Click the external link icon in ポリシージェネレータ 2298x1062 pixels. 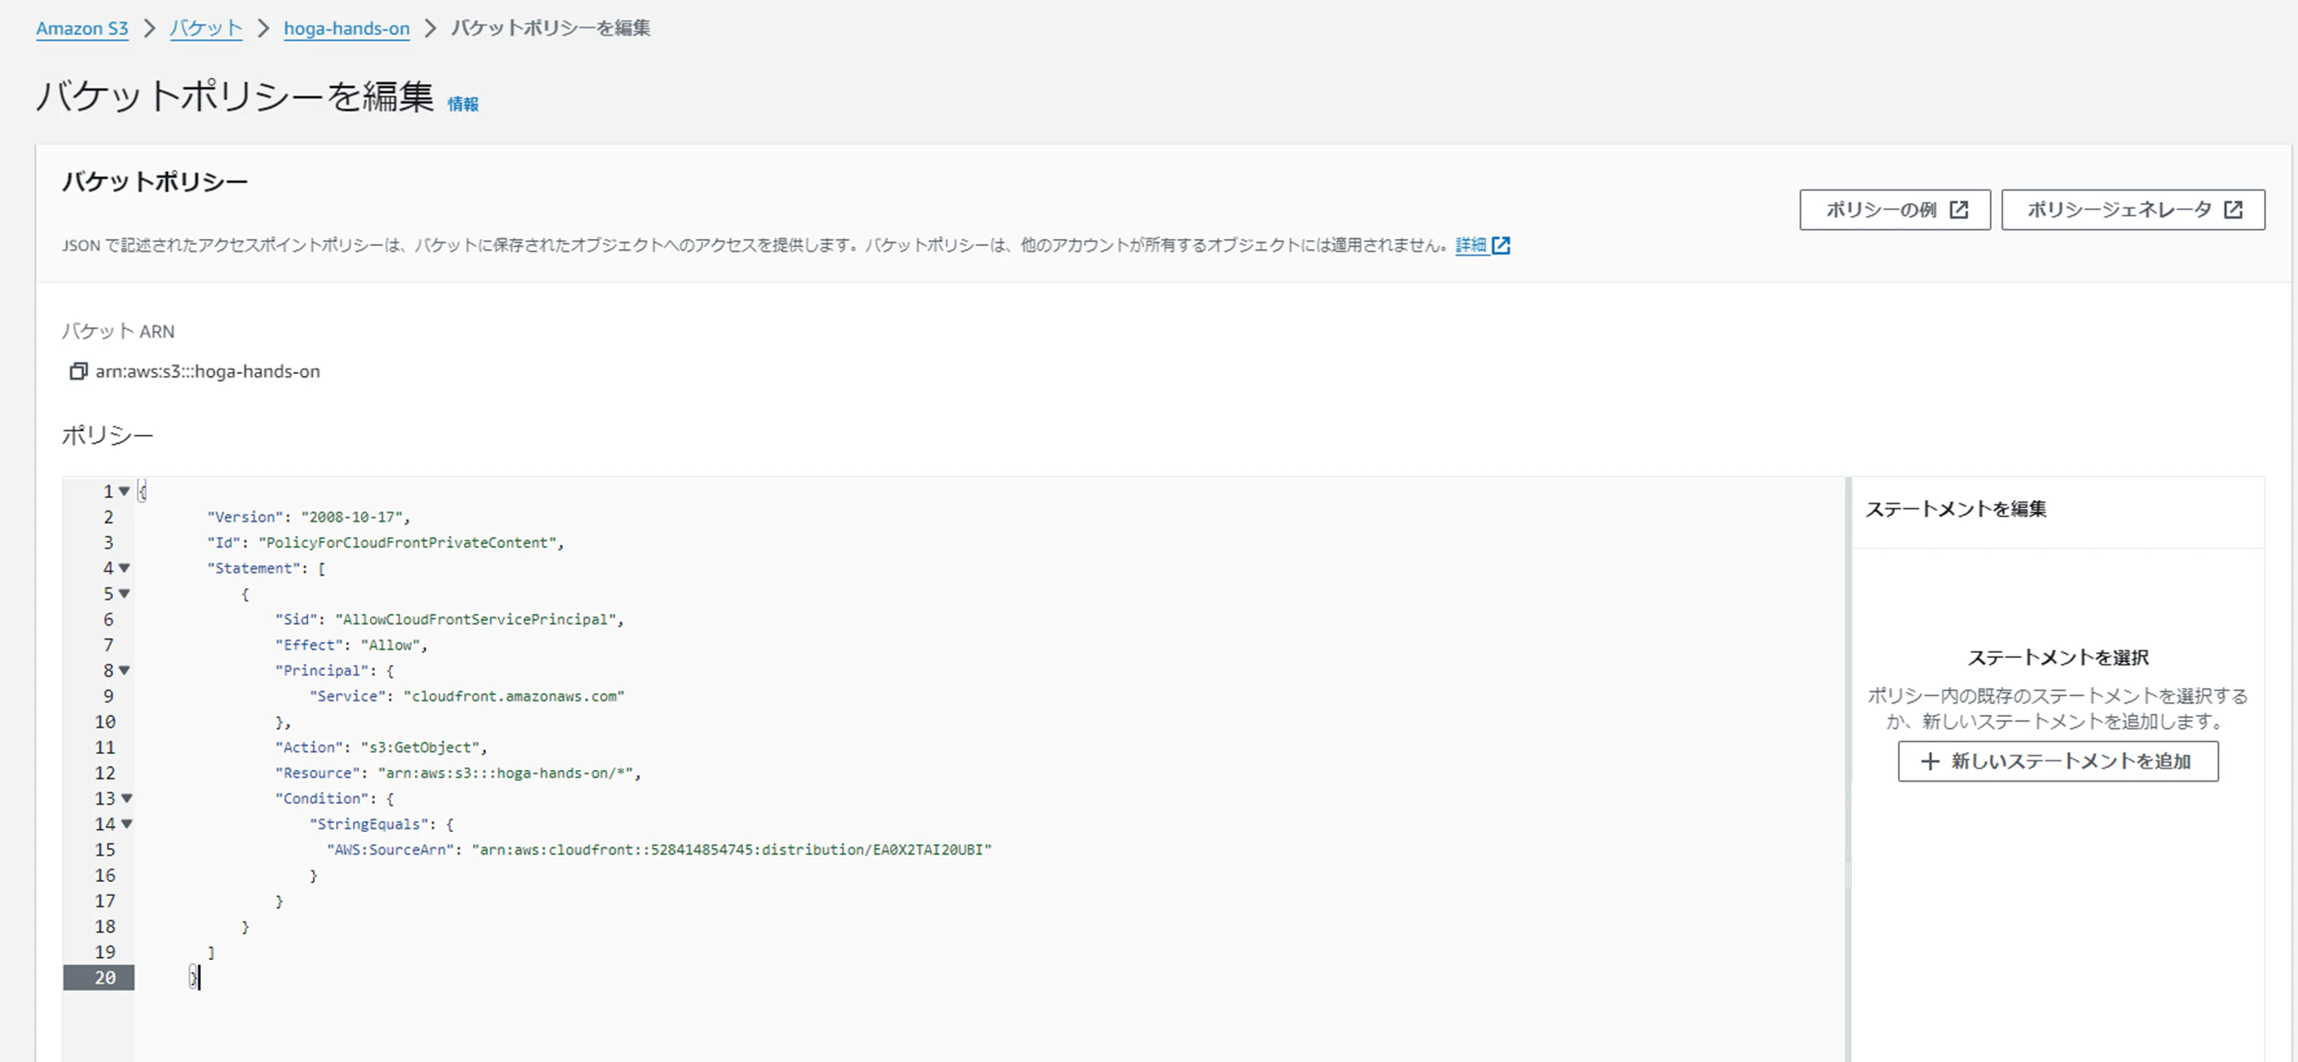click(x=2233, y=210)
